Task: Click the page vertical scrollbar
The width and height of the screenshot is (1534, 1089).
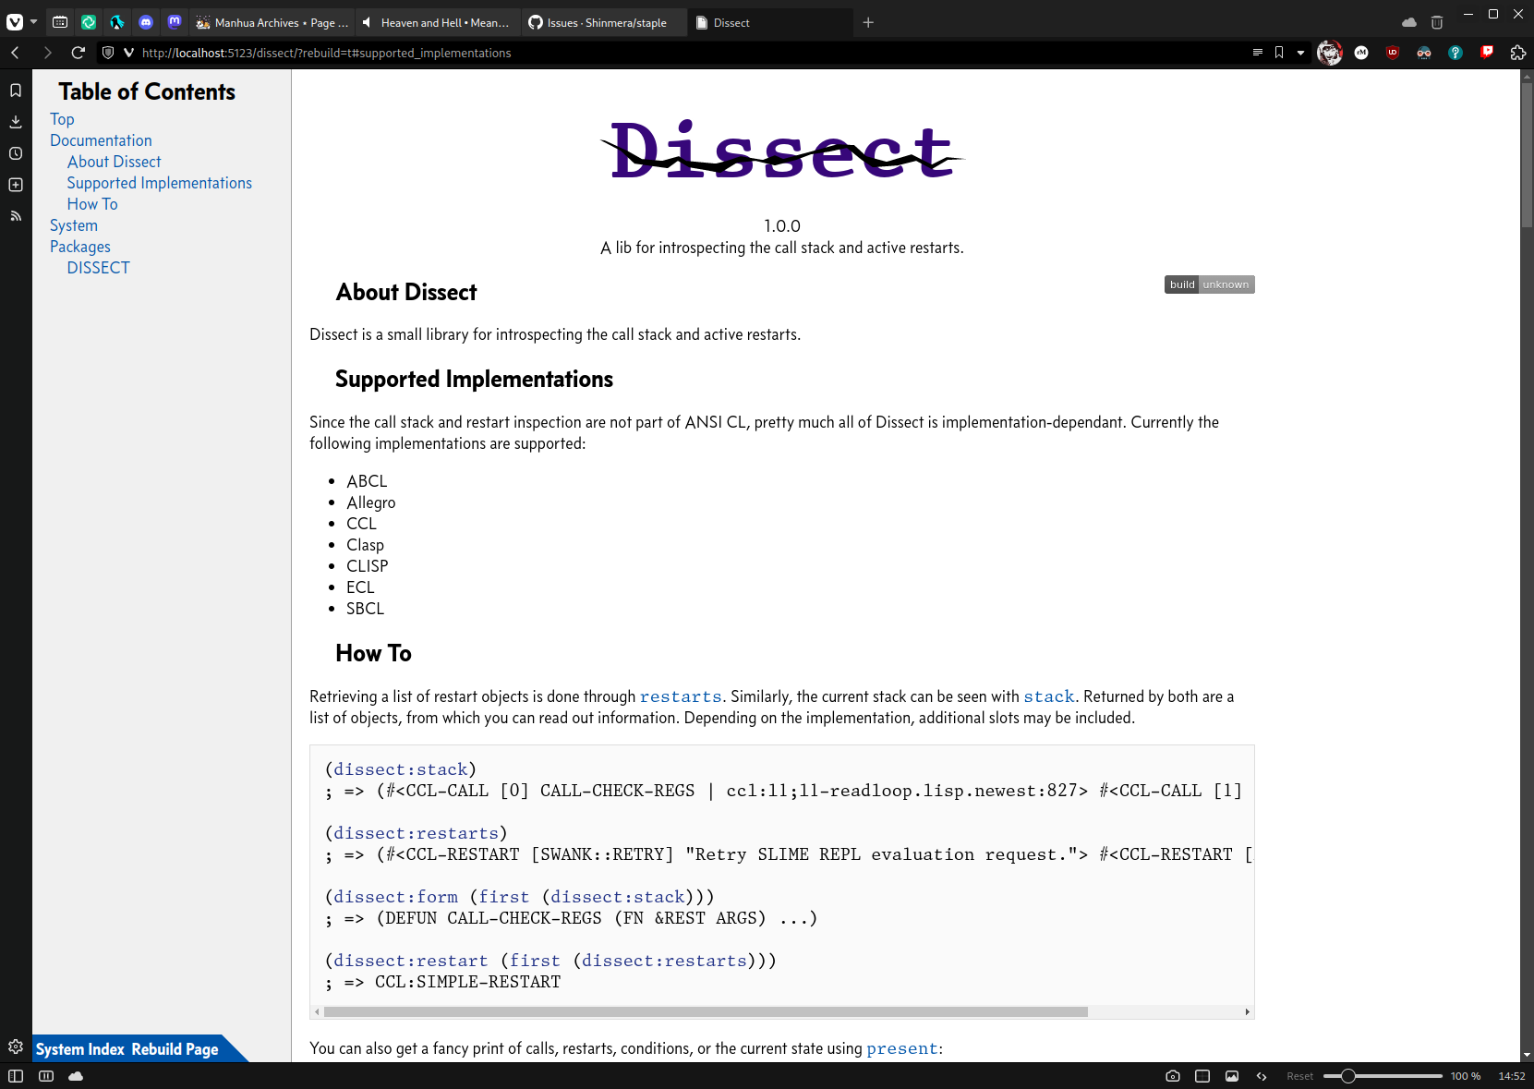Action: tap(1527, 154)
